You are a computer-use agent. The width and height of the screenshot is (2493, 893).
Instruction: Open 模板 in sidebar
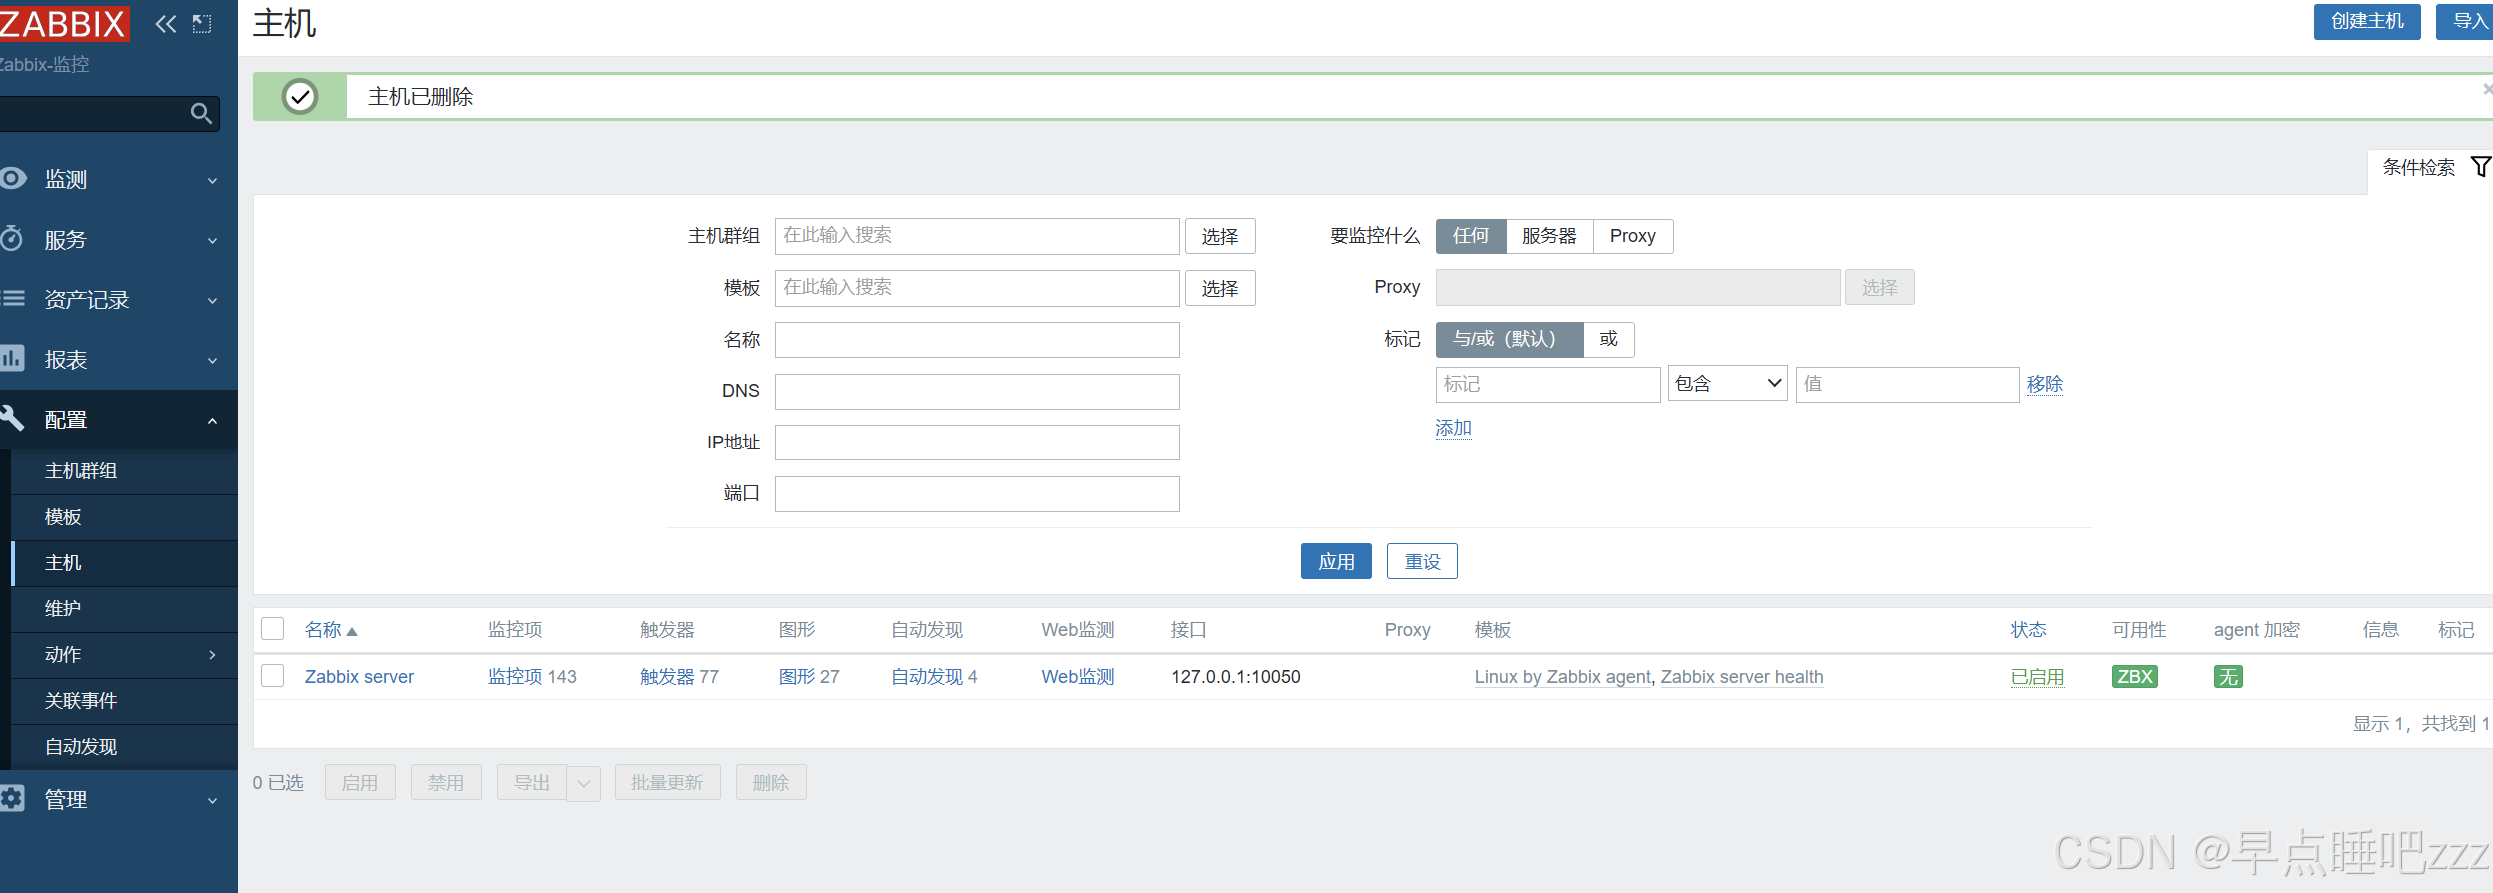[x=63, y=517]
